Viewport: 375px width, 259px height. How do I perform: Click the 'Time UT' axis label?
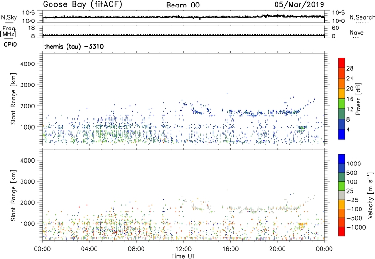pos(183,256)
